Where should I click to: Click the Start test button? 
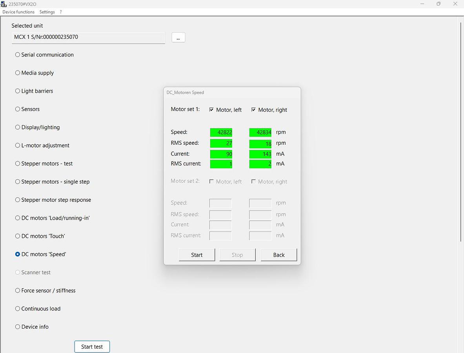92,347
